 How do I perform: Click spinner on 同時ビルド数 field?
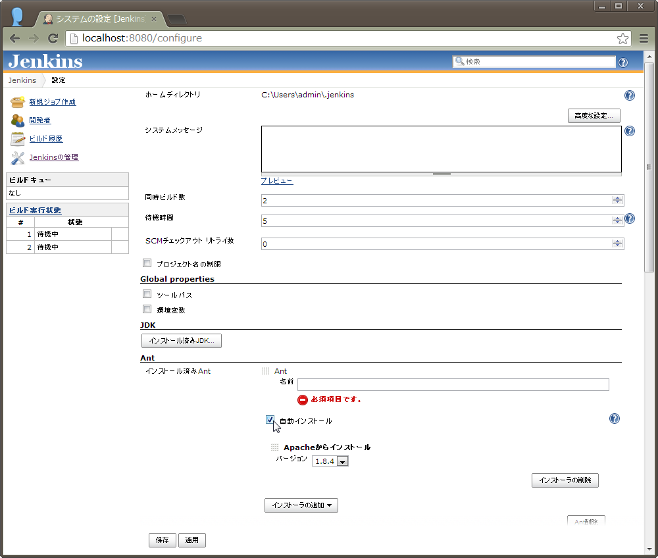[617, 200]
